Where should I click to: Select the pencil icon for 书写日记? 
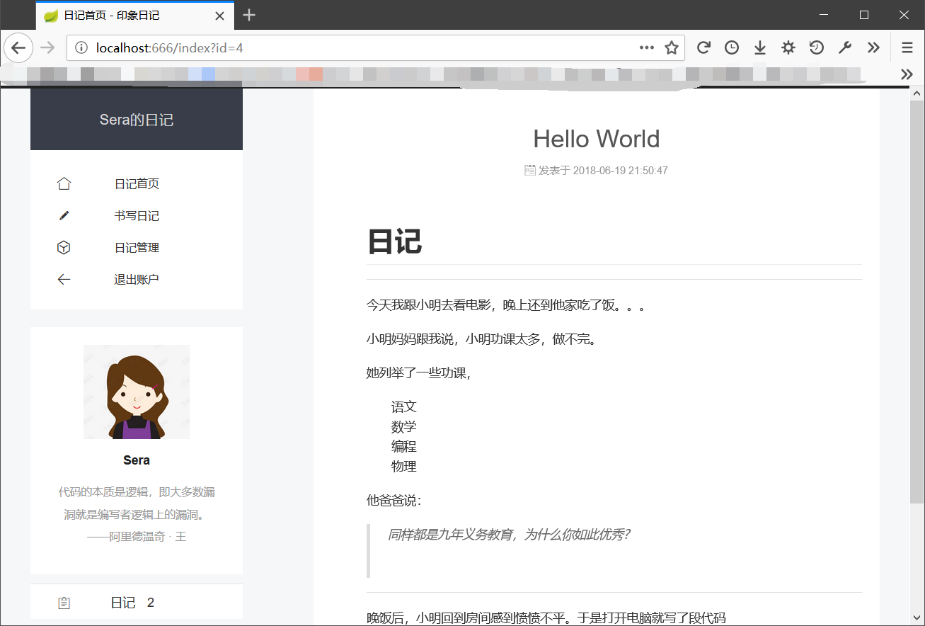[64, 215]
